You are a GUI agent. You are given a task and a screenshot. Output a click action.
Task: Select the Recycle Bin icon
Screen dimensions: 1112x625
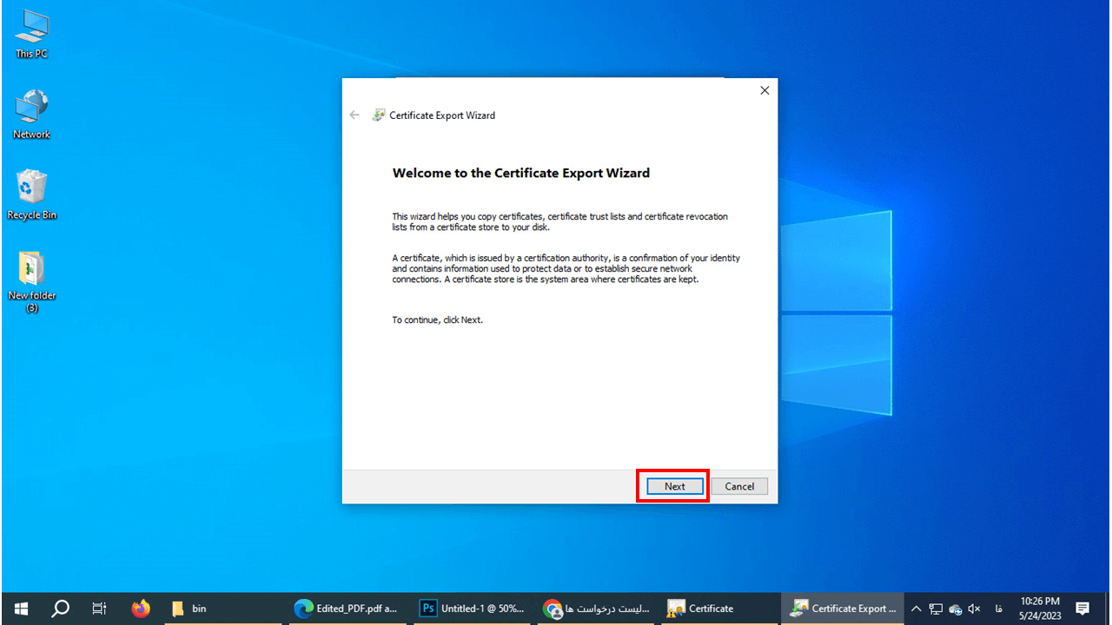point(31,194)
